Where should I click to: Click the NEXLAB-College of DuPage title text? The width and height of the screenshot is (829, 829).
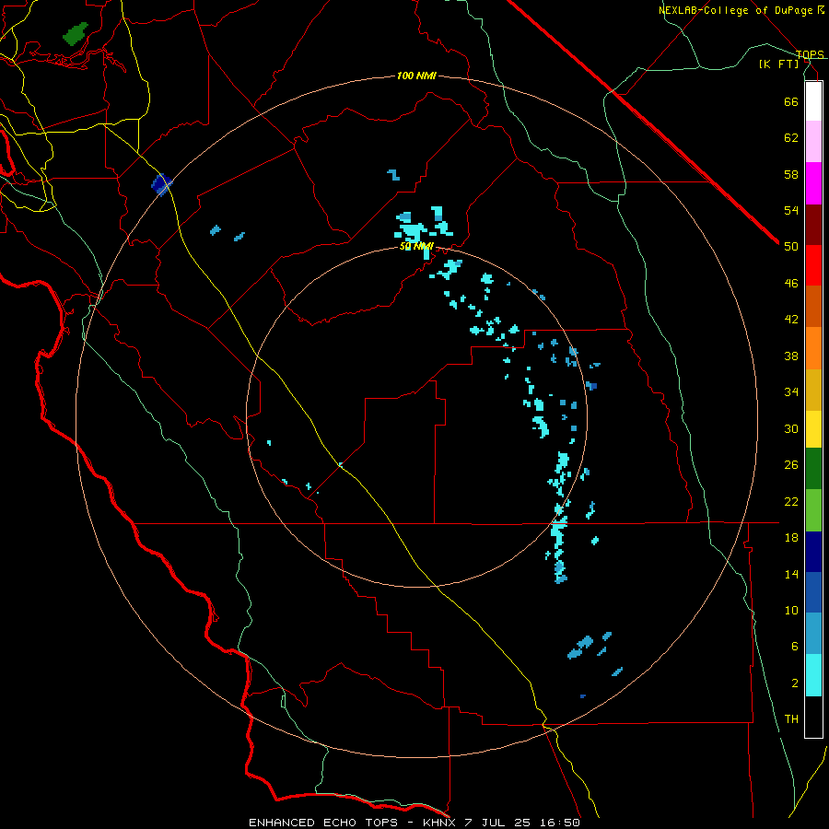[x=736, y=10]
